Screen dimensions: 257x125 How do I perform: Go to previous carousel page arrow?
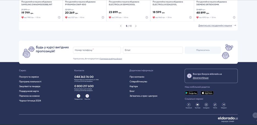click(x=121, y=26)
